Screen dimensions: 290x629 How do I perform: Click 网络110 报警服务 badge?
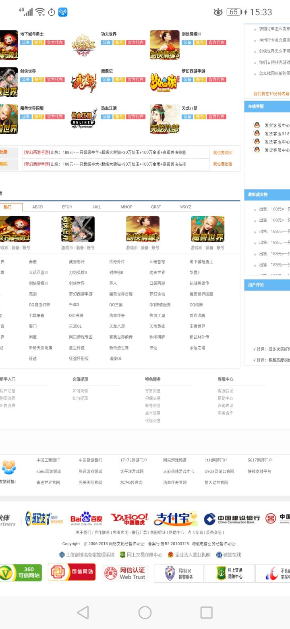click(178, 573)
